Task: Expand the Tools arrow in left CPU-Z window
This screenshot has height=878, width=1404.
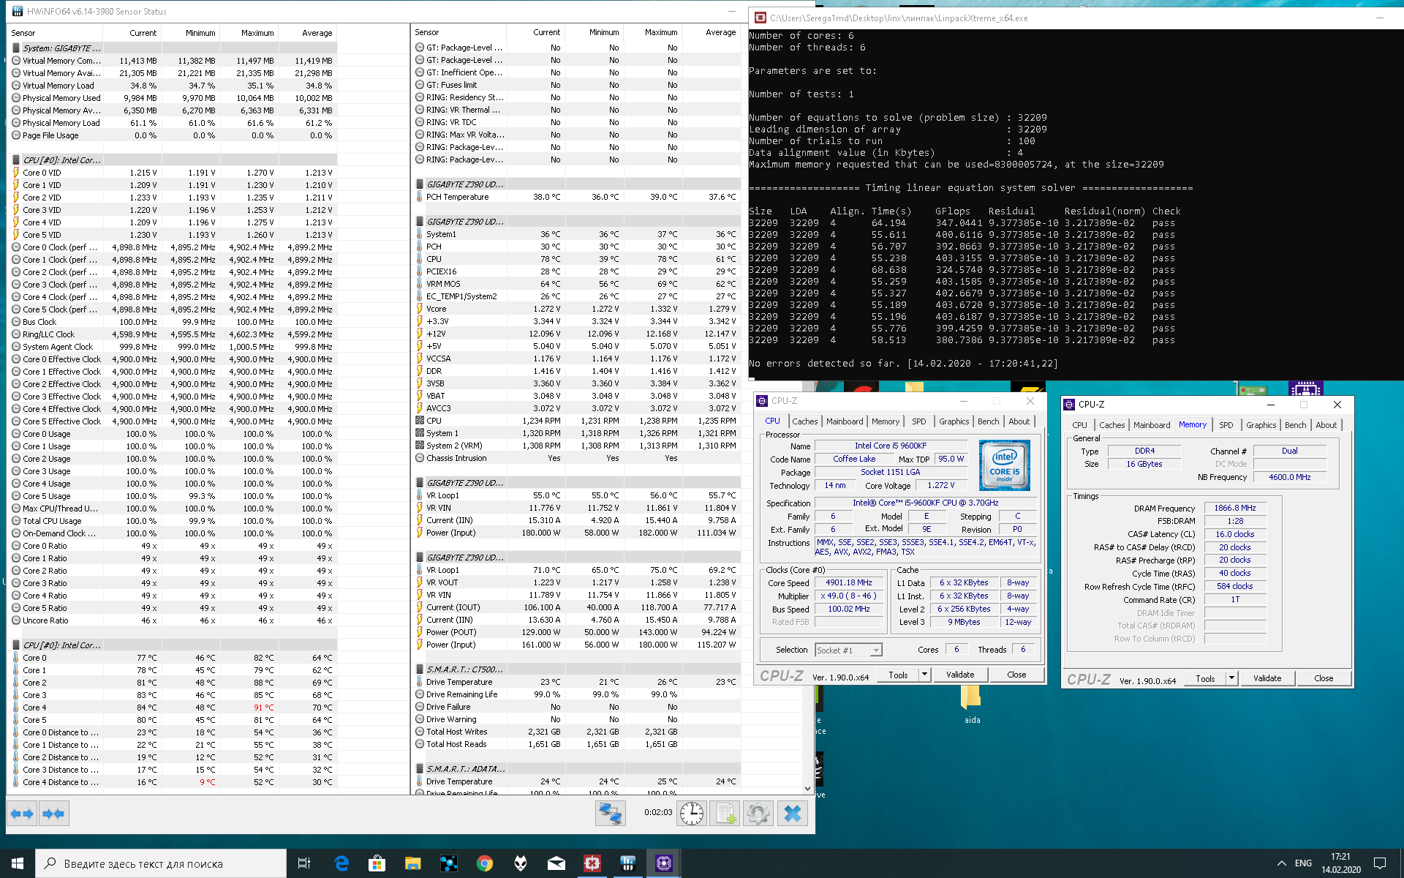Action: click(x=924, y=675)
